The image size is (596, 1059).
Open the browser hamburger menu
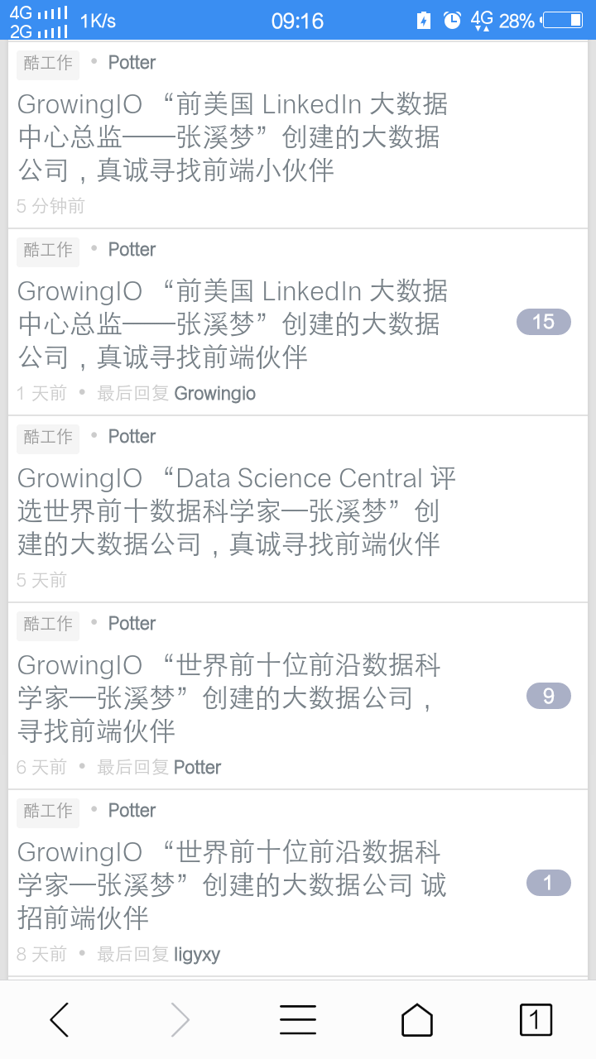(x=298, y=1019)
